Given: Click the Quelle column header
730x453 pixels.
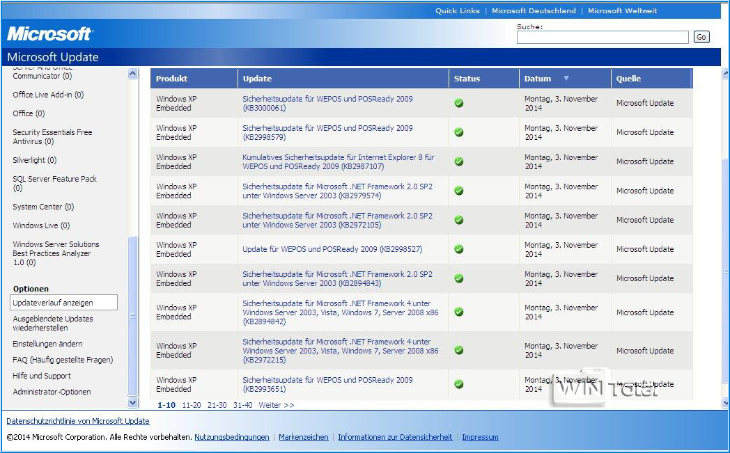Looking at the screenshot, I should [x=652, y=79].
